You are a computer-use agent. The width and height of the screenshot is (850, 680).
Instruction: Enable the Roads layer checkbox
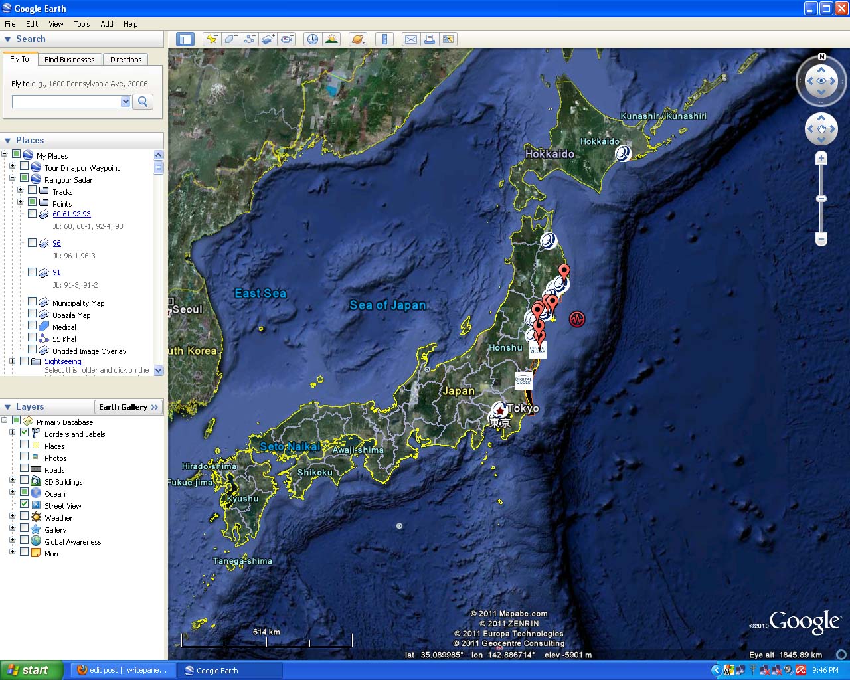click(24, 468)
